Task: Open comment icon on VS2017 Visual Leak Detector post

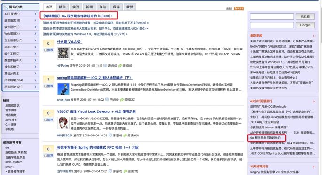Action: coord(110,135)
